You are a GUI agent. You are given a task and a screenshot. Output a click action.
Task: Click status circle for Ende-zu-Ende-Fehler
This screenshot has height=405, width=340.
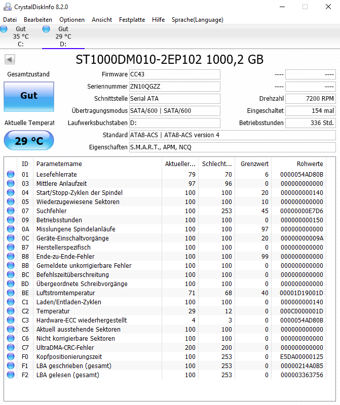[11, 256]
